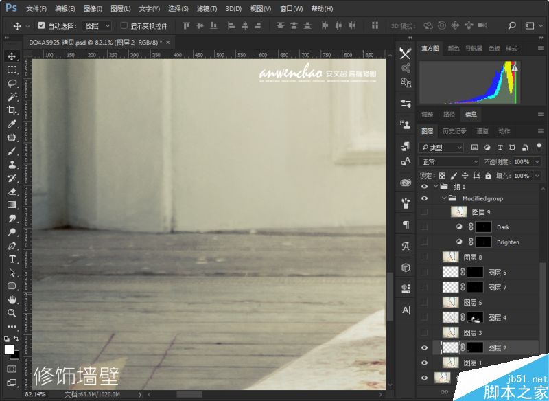Select the Clone Stamp tool
Viewport: 549px width, 401px height.
tap(12, 164)
